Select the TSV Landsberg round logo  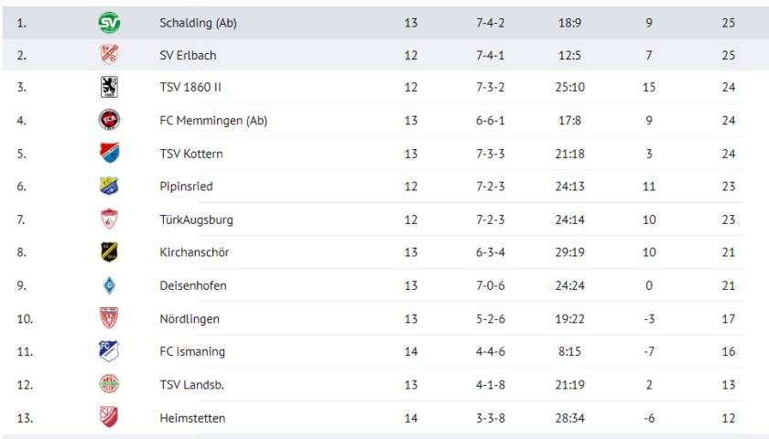point(109,384)
